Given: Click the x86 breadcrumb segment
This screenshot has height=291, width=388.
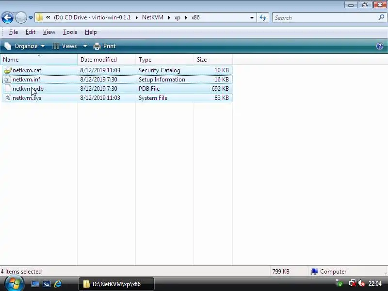Looking at the screenshot, I should 195,17.
